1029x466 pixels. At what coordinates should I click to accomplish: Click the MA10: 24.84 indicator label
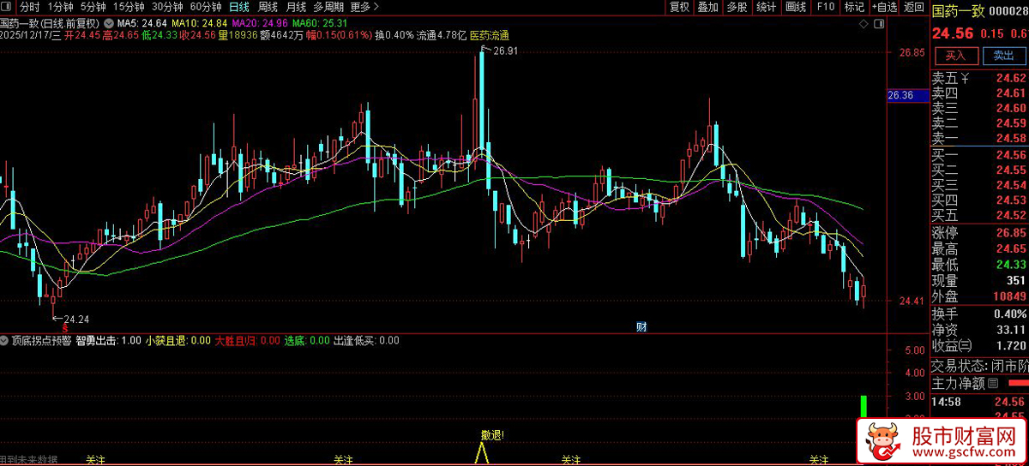point(198,21)
